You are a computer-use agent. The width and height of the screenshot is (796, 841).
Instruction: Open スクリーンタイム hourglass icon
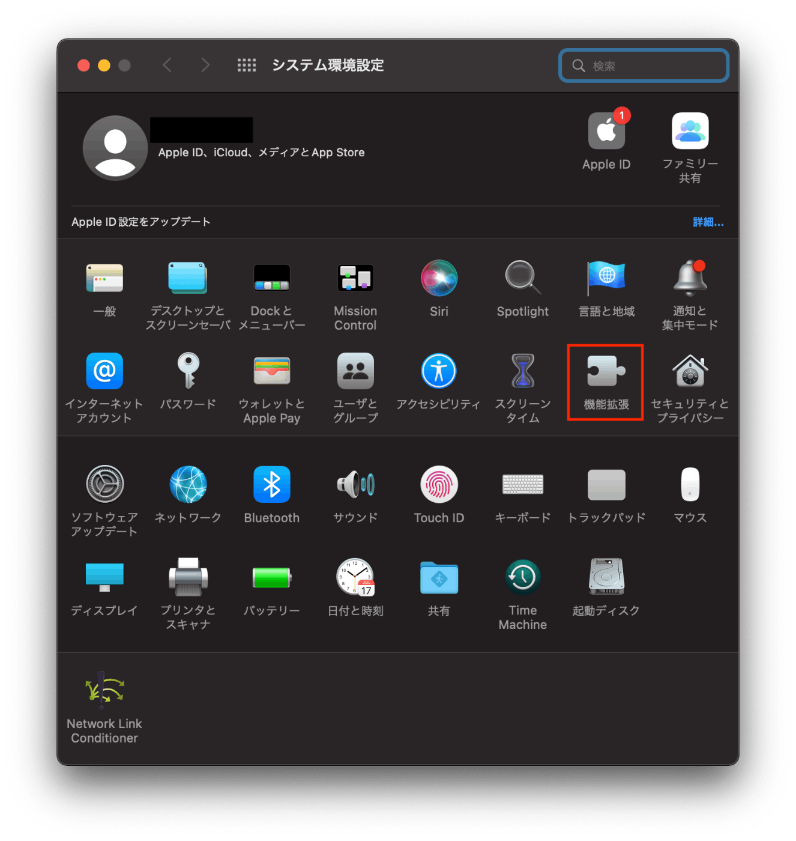coord(523,371)
